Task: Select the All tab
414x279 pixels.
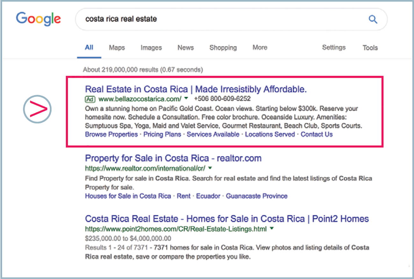Action: point(89,48)
